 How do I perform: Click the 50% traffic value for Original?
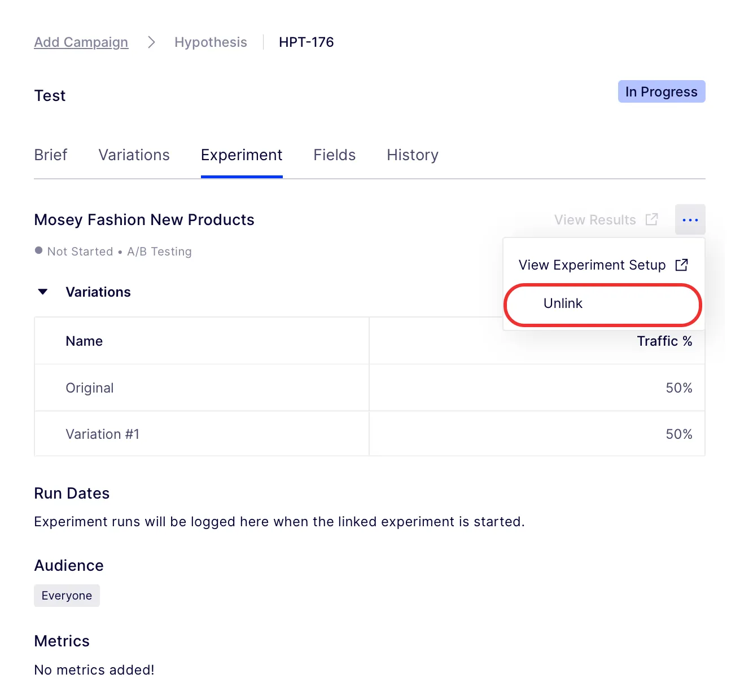pyautogui.click(x=679, y=388)
